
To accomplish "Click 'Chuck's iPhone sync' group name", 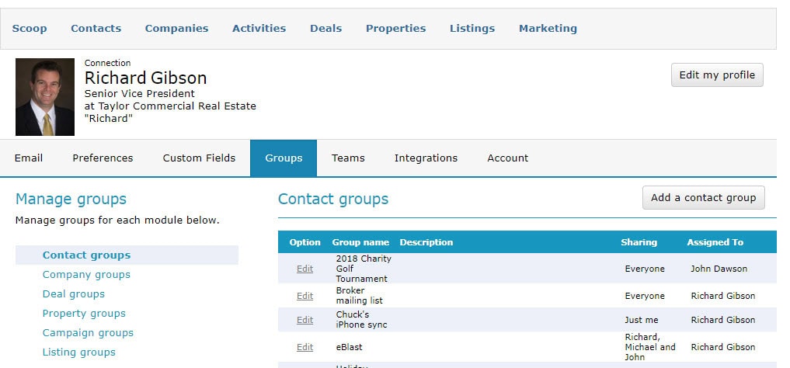I will (362, 320).
